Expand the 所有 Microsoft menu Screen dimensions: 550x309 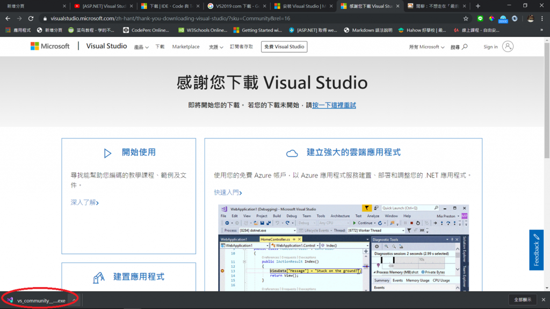pos(426,47)
